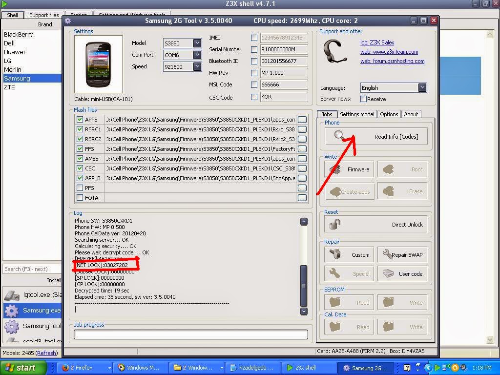Click the MSL Code field 666666
This screenshot has height=375, width=500.
click(x=284, y=84)
